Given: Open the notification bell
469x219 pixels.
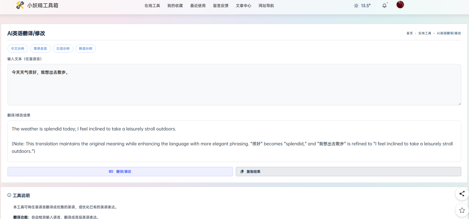Looking at the screenshot, I should tap(384, 6).
